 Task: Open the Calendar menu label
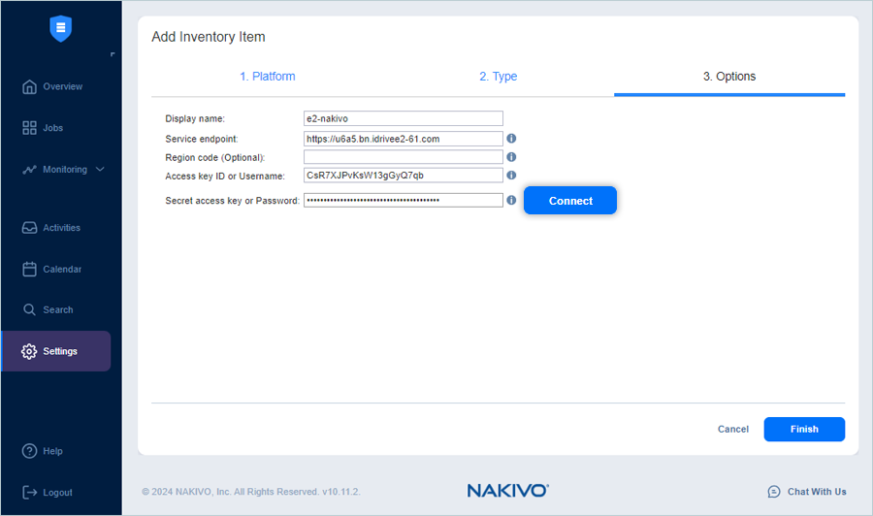coord(62,269)
